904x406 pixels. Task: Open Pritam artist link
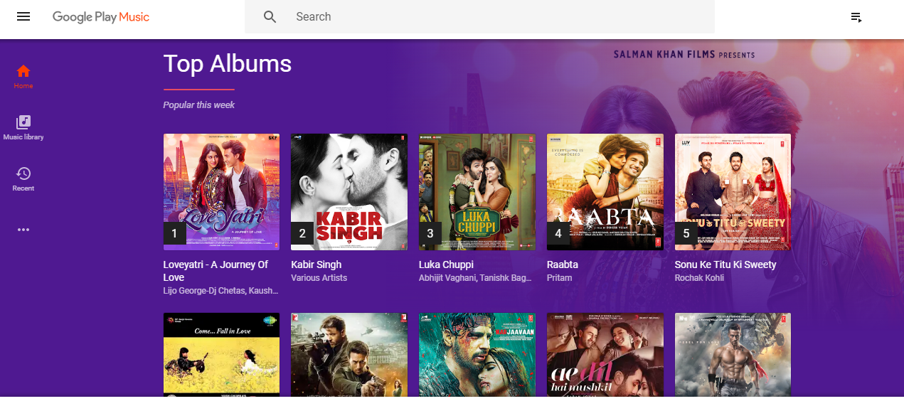point(560,278)
